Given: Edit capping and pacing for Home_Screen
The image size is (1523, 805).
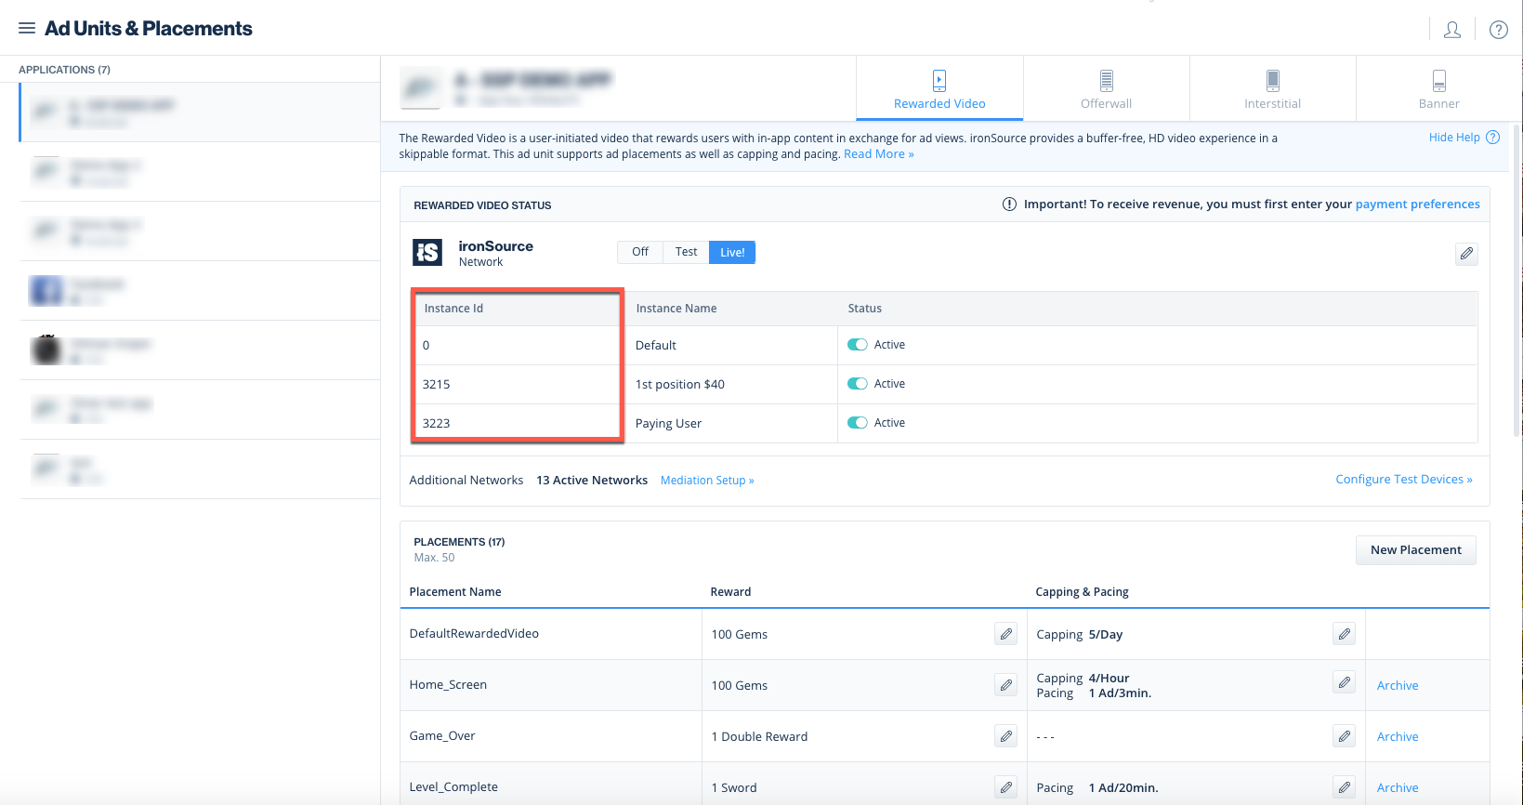Looking at the screenshot, I should (x=1345, y=682).
